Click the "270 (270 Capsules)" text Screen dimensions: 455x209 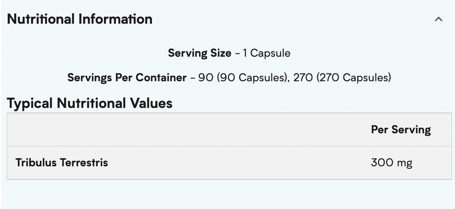pyautogui.click(x=342, y=78)
